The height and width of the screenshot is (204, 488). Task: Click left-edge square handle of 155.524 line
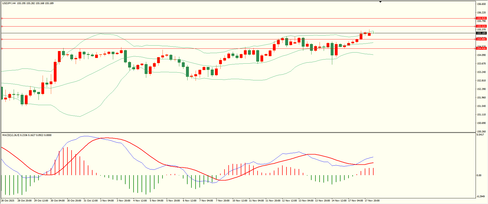(x=2, y=26)
